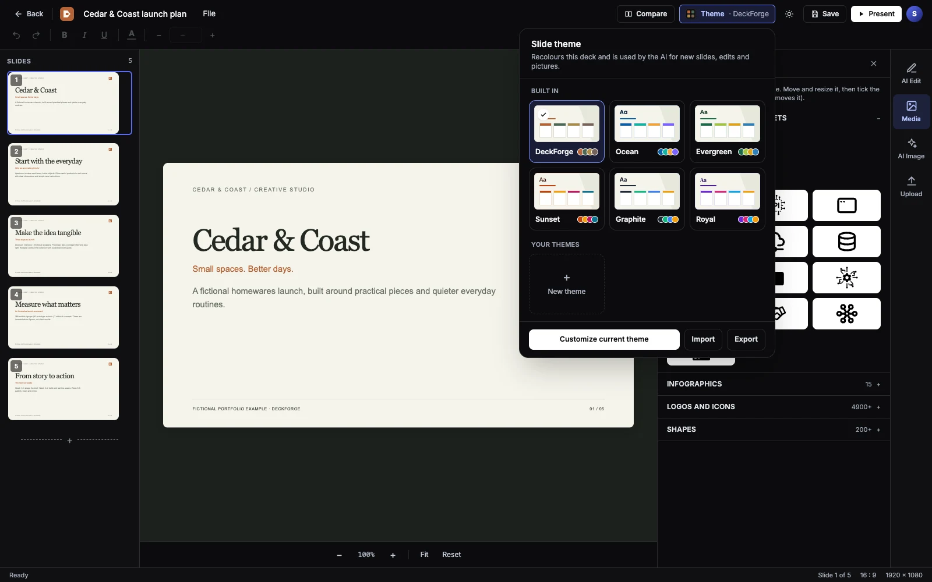The image size is (932, 582).
Task: Toggle italic formatting
Action: pyautogui.click(x=84, y=36)
